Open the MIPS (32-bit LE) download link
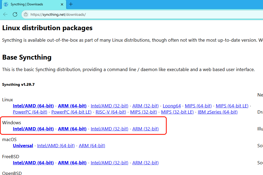Screen dimensions: 263x175 [x=178, y=112]
